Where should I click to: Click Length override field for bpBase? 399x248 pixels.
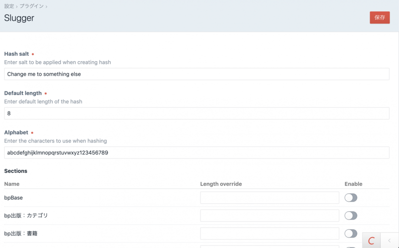click(x=269, y=198)
